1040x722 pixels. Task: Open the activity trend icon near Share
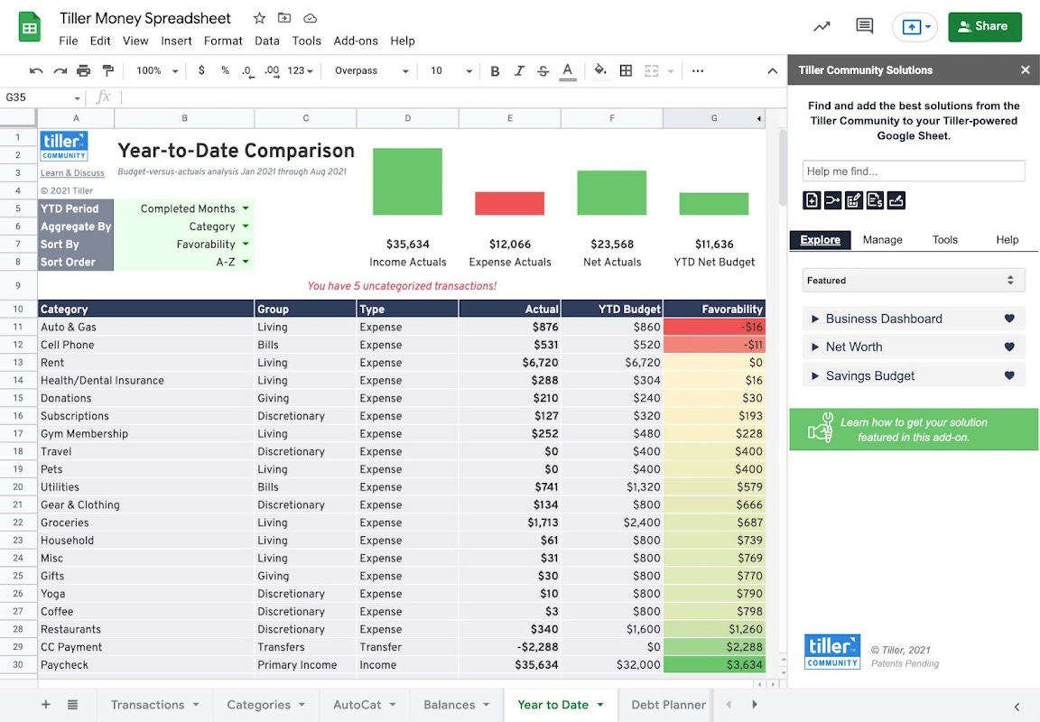(x=822, y=26)
